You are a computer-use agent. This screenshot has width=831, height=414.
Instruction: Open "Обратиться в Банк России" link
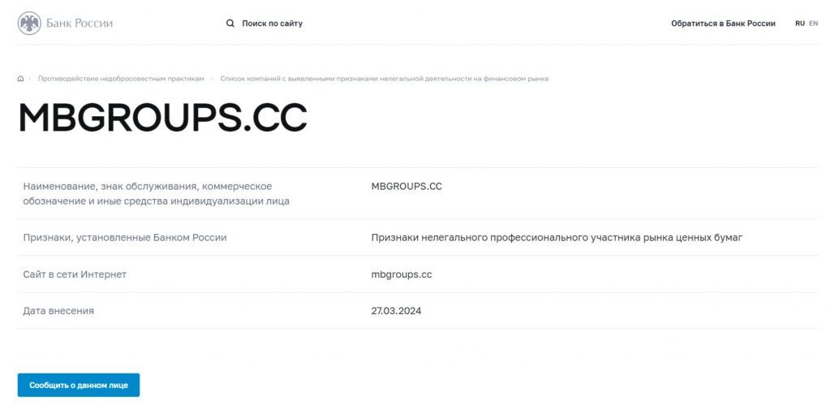[723, 24]
